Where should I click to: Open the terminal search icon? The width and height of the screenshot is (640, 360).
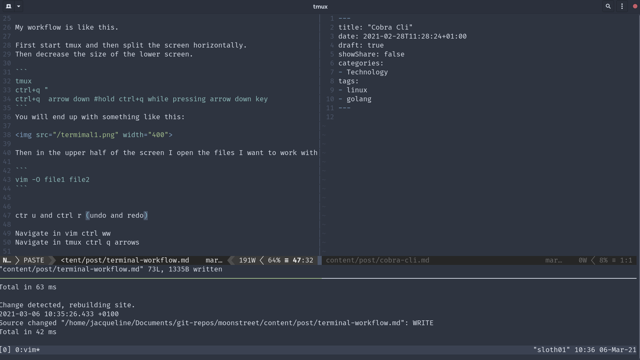click(x=608, y=6)
